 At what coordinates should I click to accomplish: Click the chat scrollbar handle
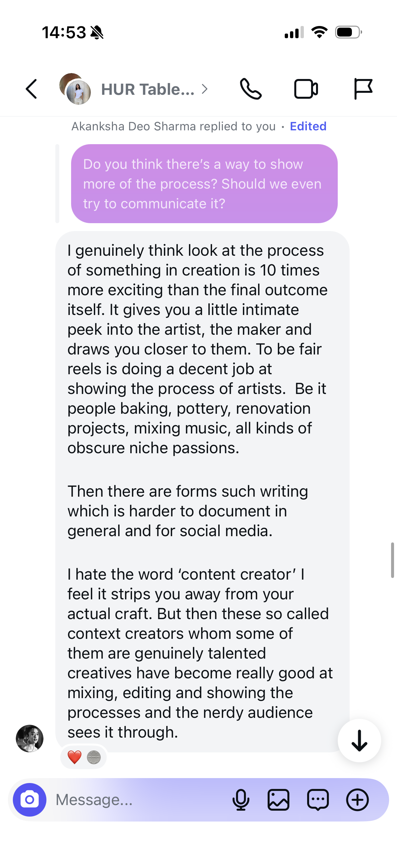click(x=392, y=560)
